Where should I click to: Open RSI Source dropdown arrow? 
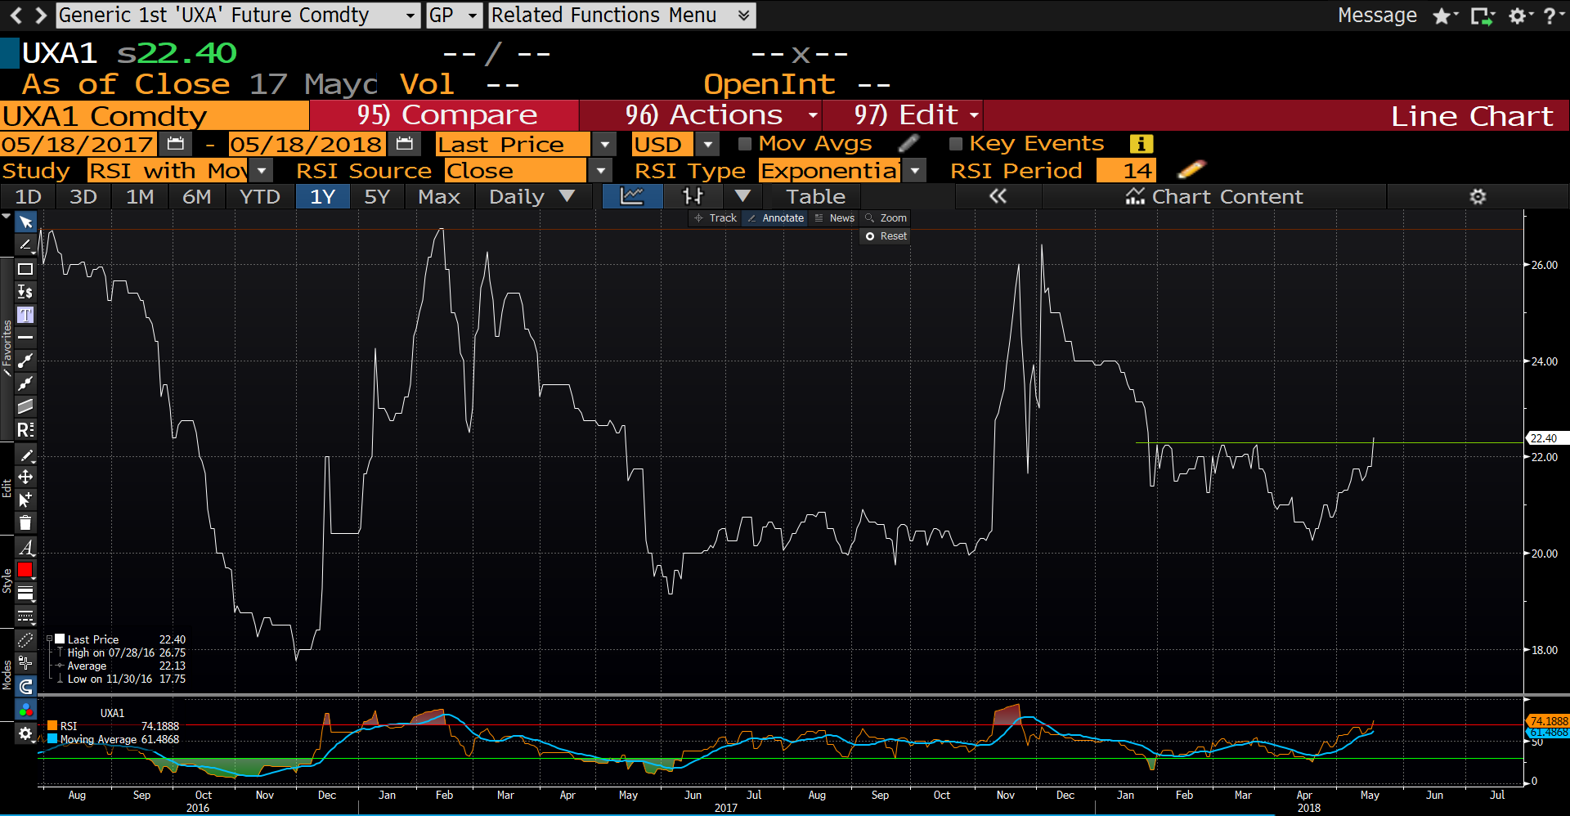(x=601, y=170)
